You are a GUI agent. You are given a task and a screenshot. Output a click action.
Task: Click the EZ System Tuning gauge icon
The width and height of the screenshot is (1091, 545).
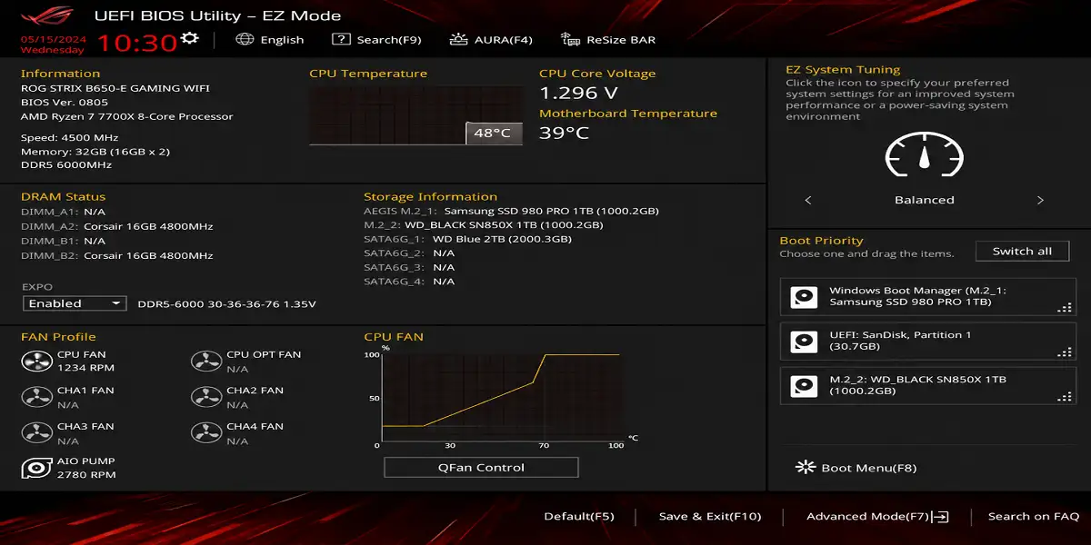(x=924, y=156)
